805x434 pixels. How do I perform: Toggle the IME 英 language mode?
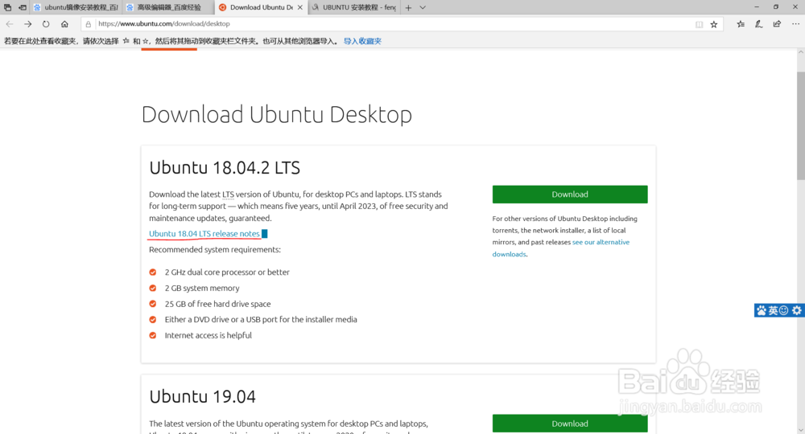point(773,310)
